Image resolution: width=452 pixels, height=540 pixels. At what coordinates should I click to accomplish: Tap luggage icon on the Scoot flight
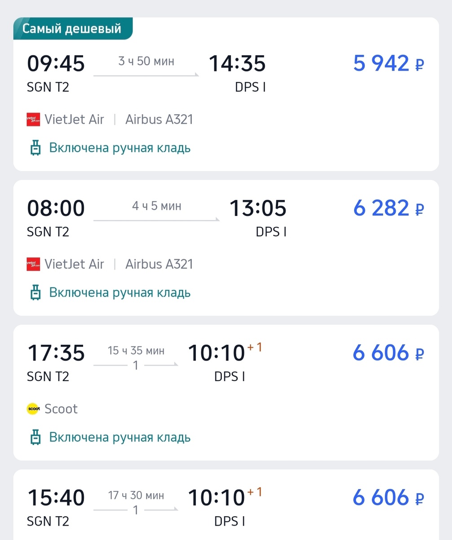(35, 437)
